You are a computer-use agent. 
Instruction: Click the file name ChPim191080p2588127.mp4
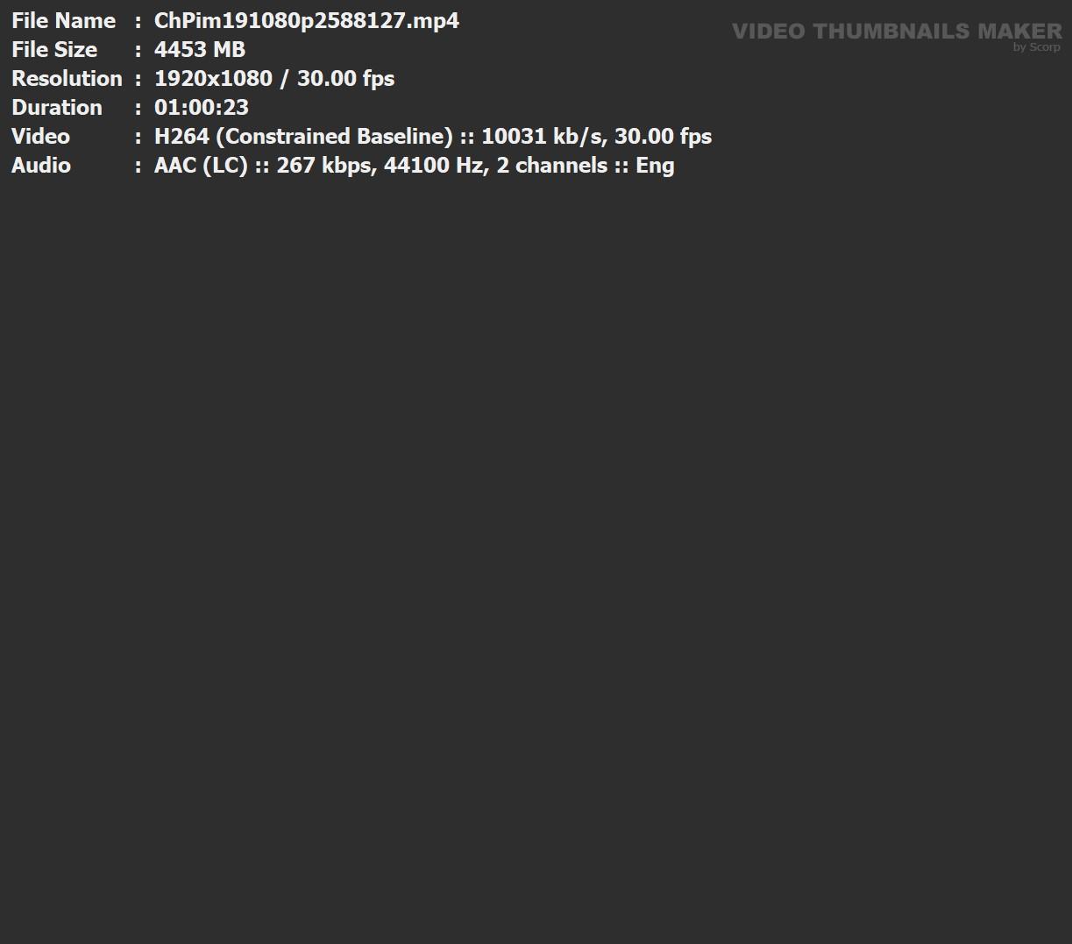coord(306,20)
